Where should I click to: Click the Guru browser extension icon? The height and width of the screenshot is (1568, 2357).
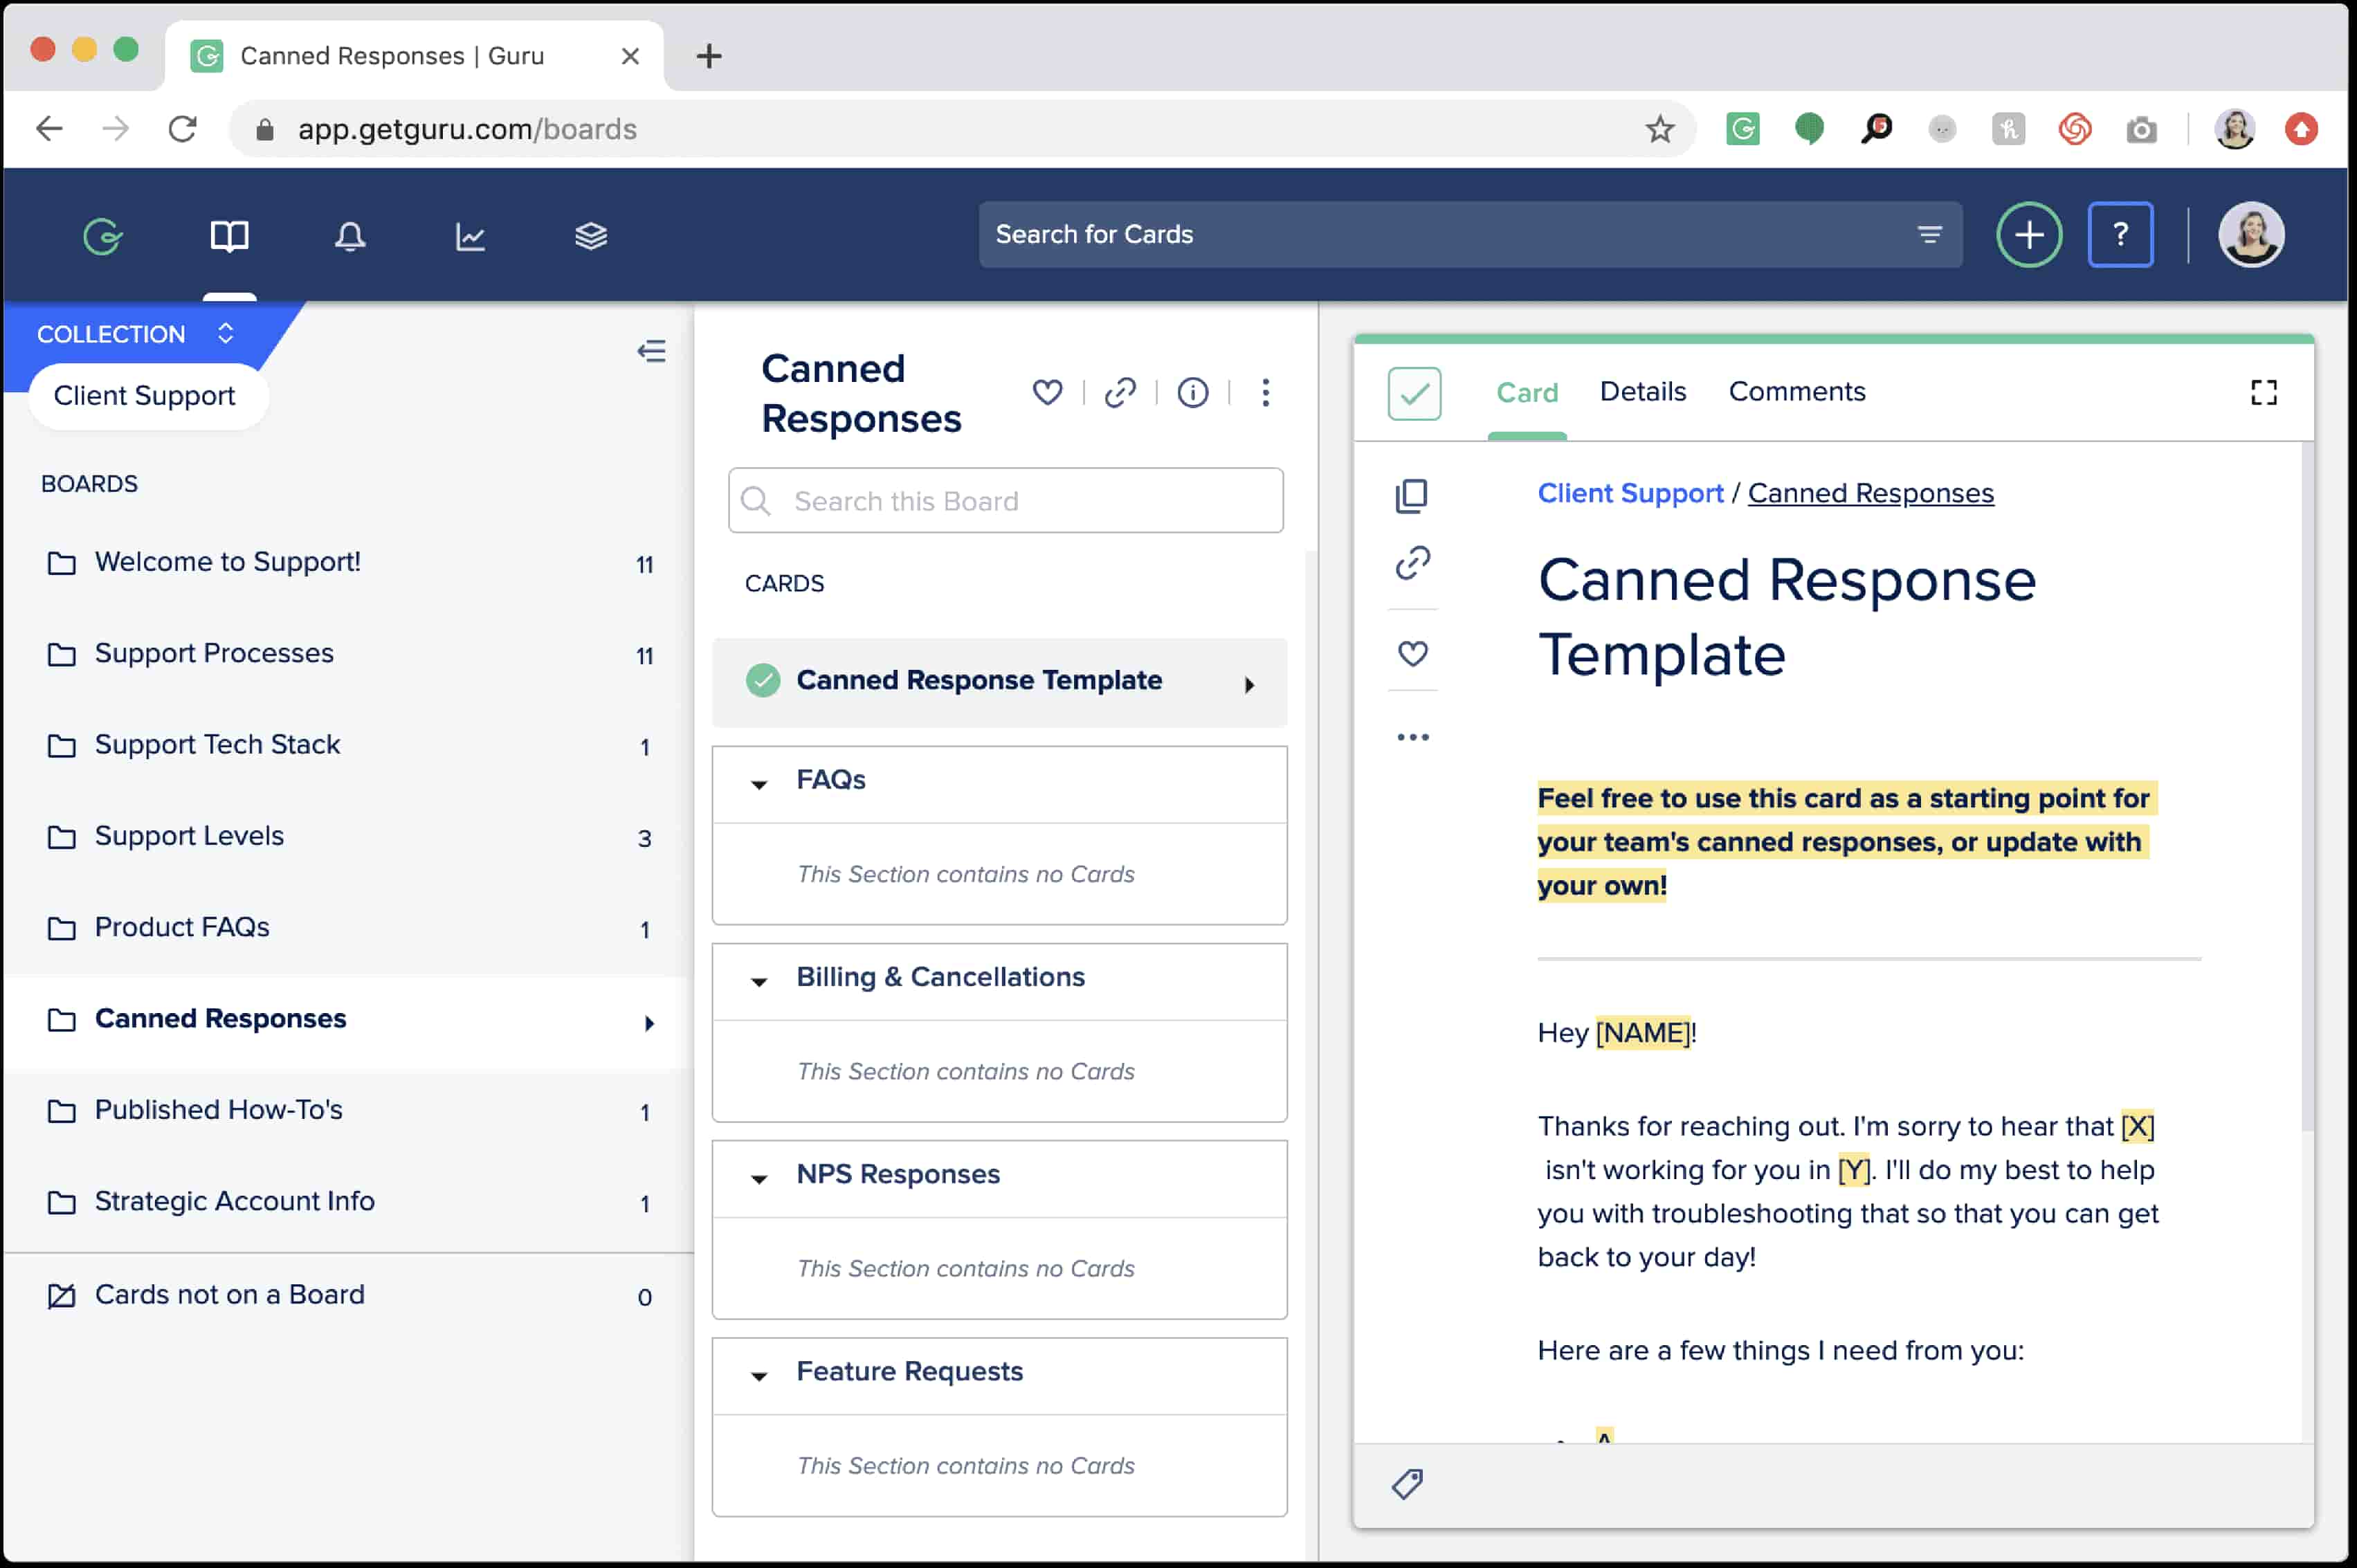click(1742, 129)
